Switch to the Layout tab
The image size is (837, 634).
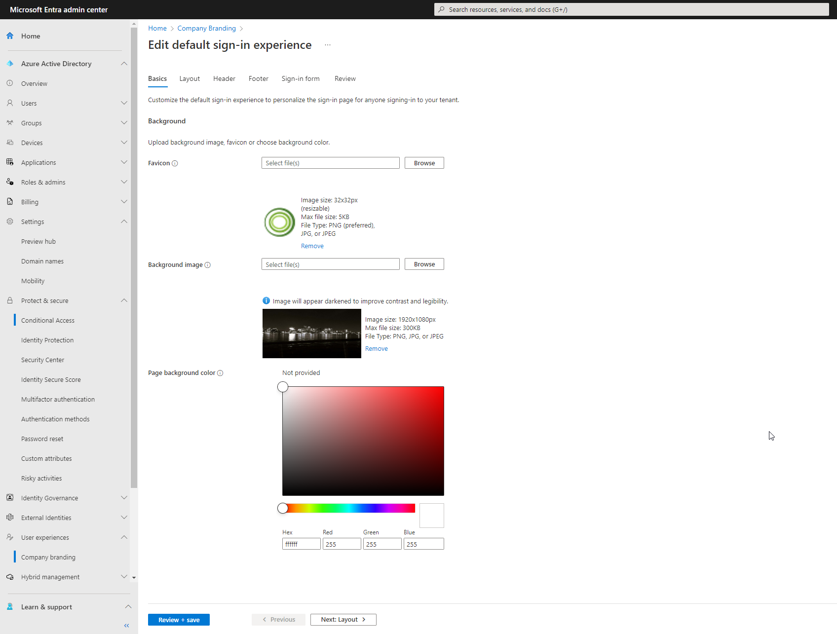click(x=190, y=79)
